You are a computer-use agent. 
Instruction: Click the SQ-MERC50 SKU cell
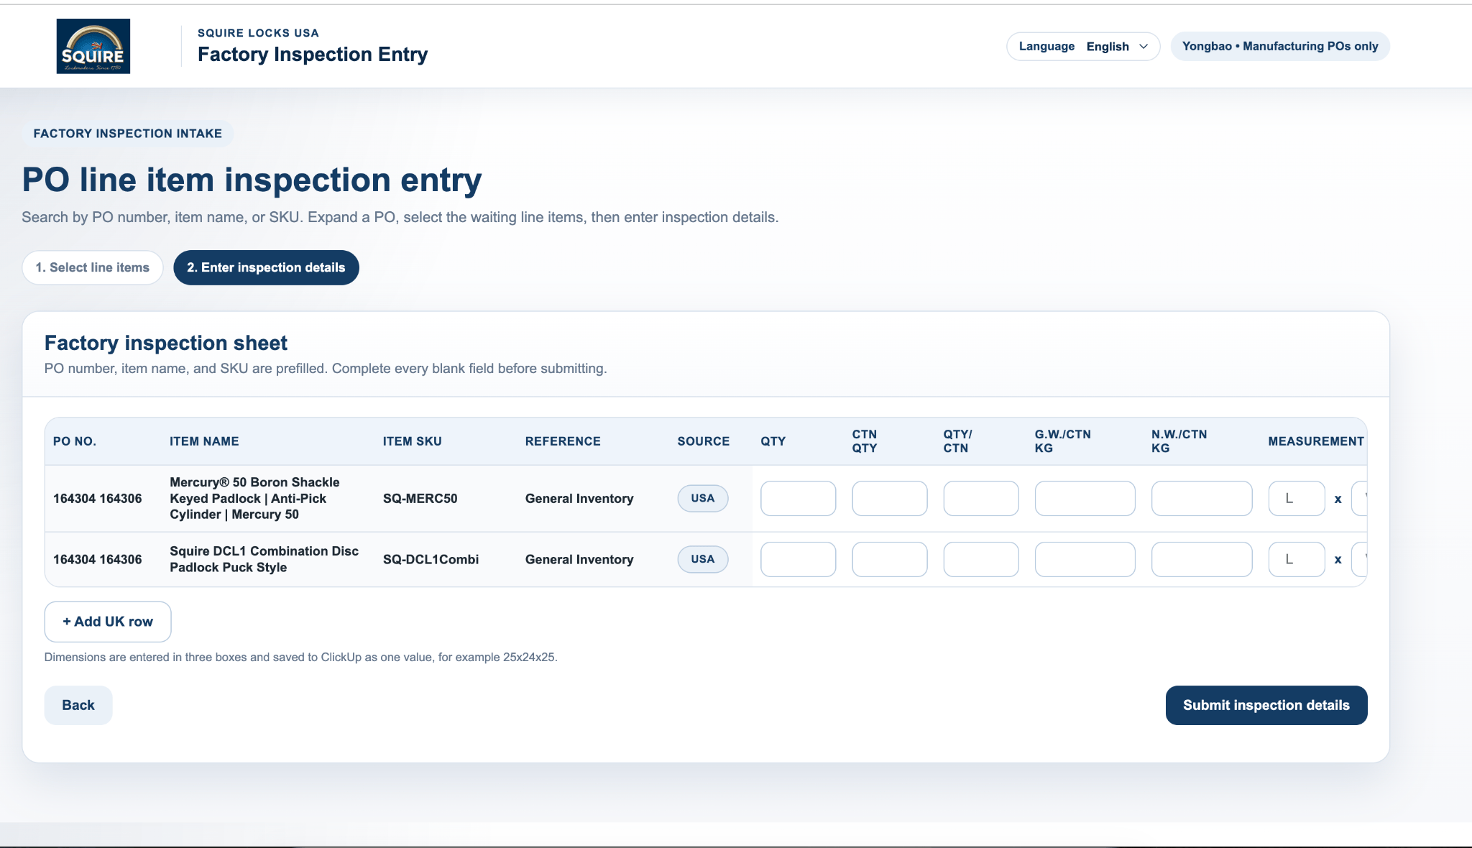(420, 498)
